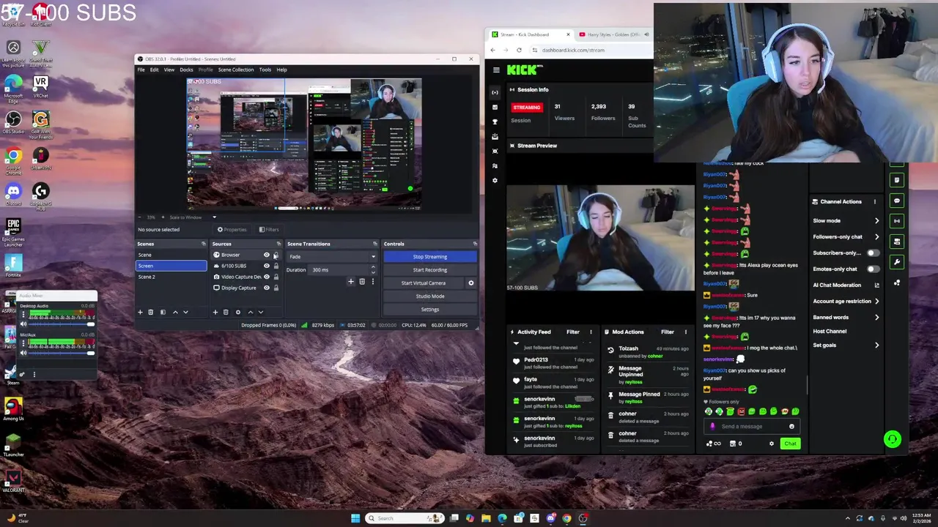The height and width of the screenshot is (527, 938).
Task: Open Mod Actions Filter dropdown
Action: click(x=668, y=332)
